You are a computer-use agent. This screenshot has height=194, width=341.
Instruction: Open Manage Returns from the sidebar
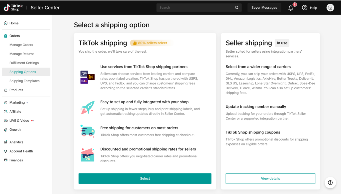[22, 54]
